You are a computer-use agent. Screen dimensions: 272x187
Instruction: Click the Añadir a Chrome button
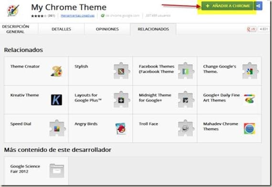tap(228, 6)
